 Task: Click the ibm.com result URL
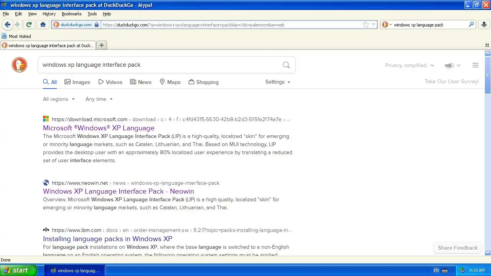pyautogui.click(x=171, y=230)
